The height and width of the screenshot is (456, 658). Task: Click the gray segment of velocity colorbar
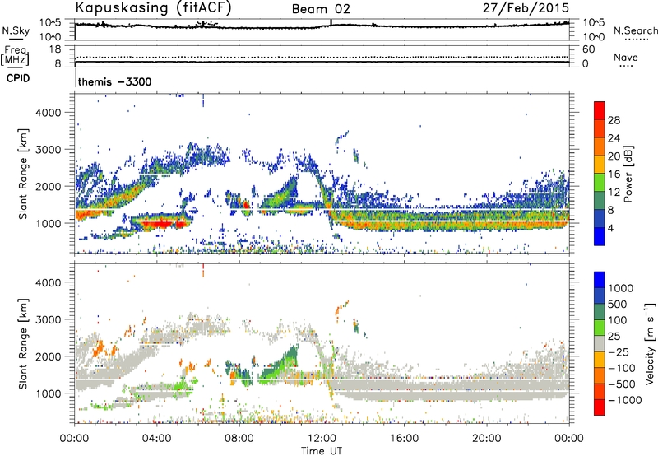600,343
